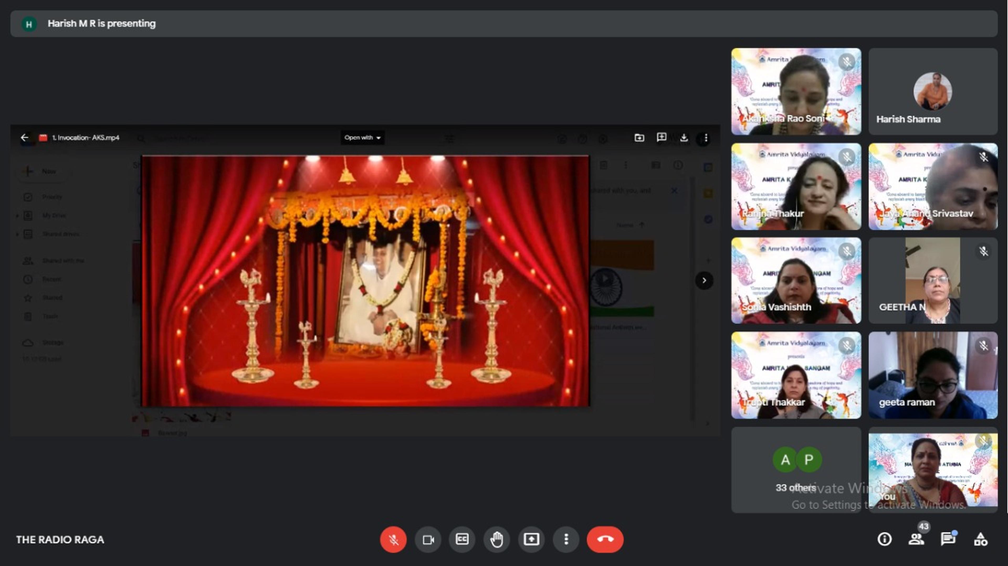Raise your hand in the meeting
Screen dimensions: 1008x566
coord(497,539)
